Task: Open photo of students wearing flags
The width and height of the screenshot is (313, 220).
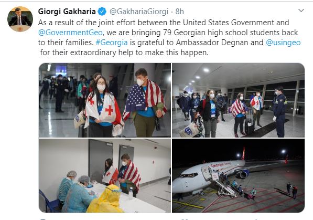Action: 105,100
